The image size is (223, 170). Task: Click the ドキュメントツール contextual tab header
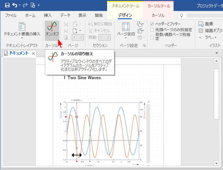click(x=126, y=6)
